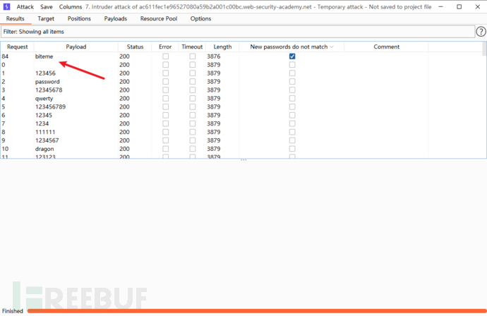This screenshot has width=487, height=316.
Task: Switch to the Resource Pool tab
Action: coord(159,19)
